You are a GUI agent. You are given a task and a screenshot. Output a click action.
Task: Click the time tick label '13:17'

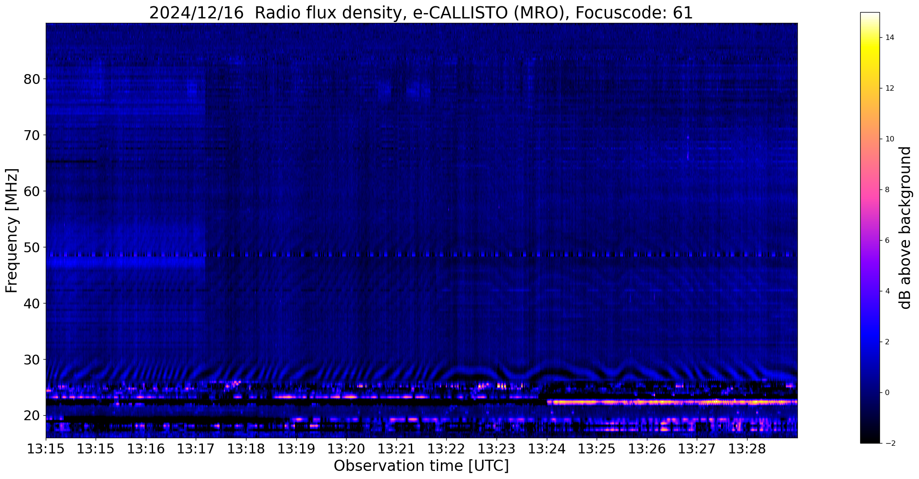(196, 448)
